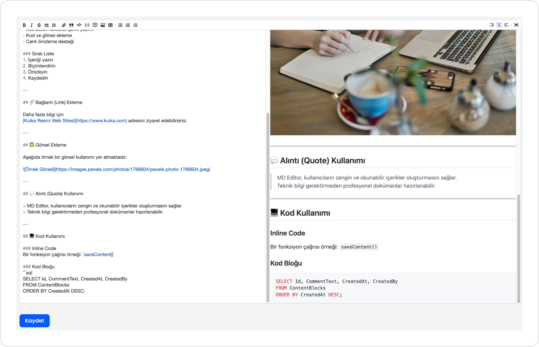Select the split live preview mode

click(499, 25)
